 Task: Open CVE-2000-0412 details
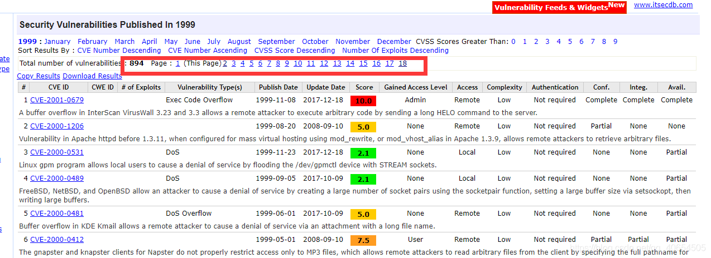tap(57, 240)
